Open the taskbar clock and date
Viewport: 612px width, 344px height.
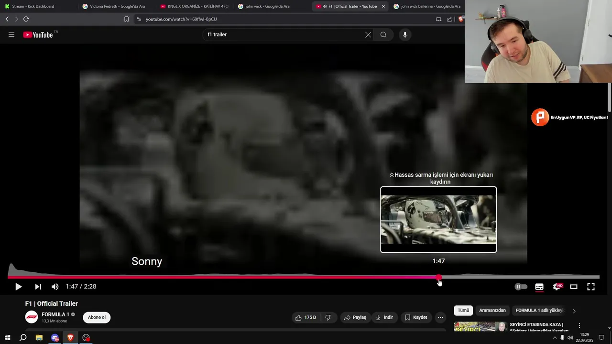coord(584,338)
